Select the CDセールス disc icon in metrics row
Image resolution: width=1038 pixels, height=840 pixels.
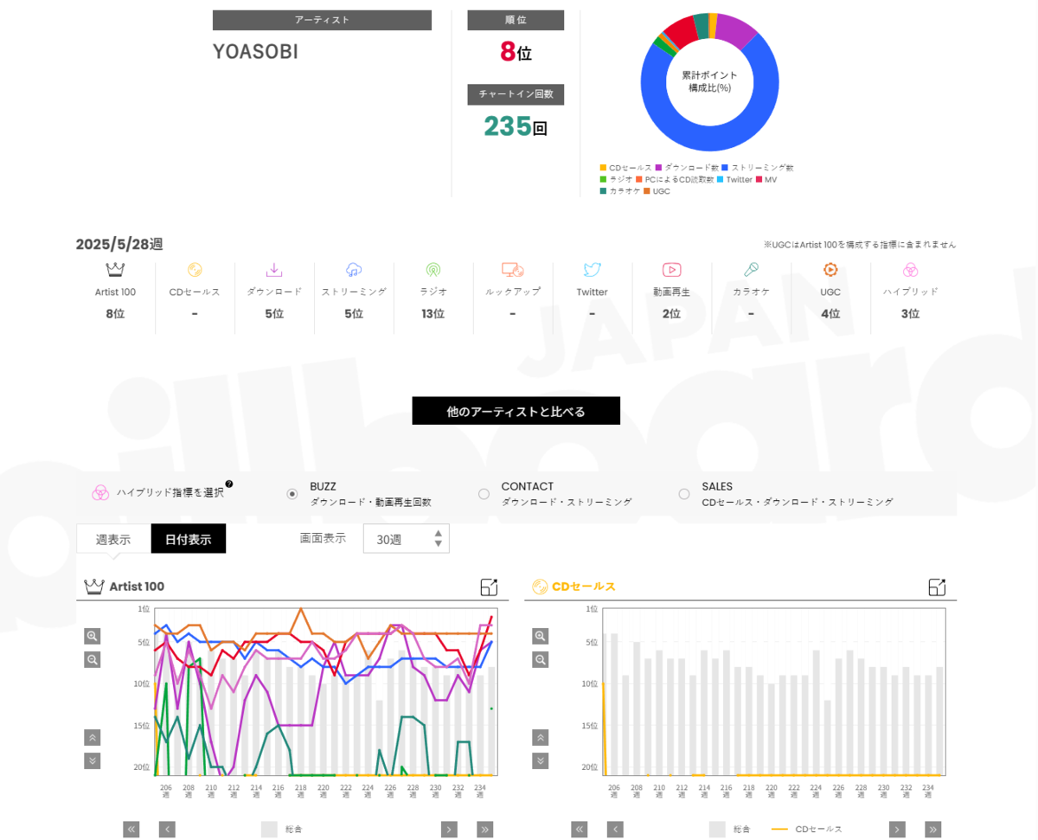click(195, 270)
